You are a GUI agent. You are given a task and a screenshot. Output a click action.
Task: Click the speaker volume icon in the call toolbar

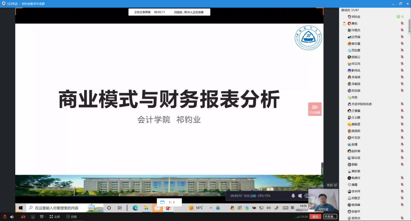tap(12, 217)
